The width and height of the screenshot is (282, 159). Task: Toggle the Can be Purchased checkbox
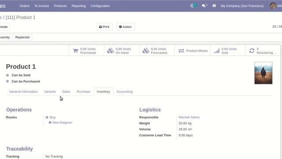click(7, 81)
